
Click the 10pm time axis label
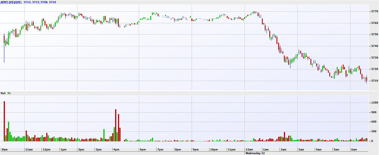tap(214, 150)
